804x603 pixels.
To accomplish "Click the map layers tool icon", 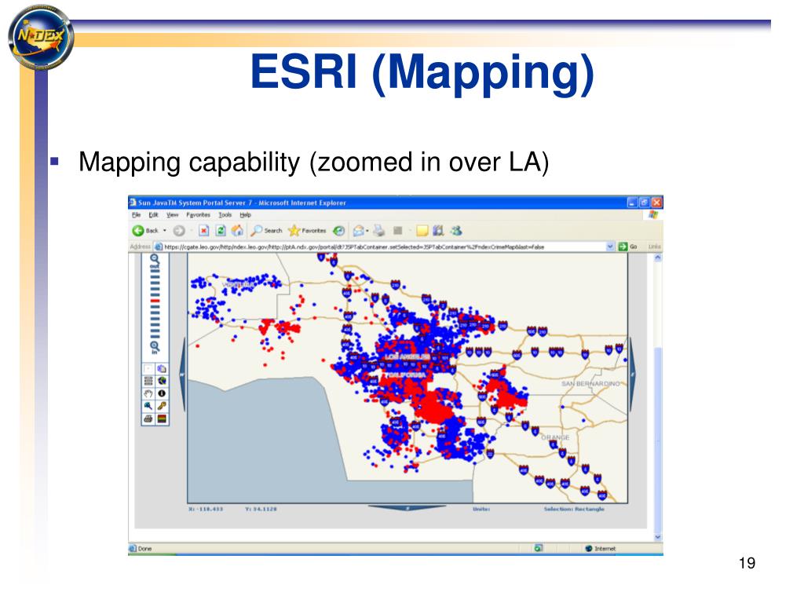I will point(162,369).
